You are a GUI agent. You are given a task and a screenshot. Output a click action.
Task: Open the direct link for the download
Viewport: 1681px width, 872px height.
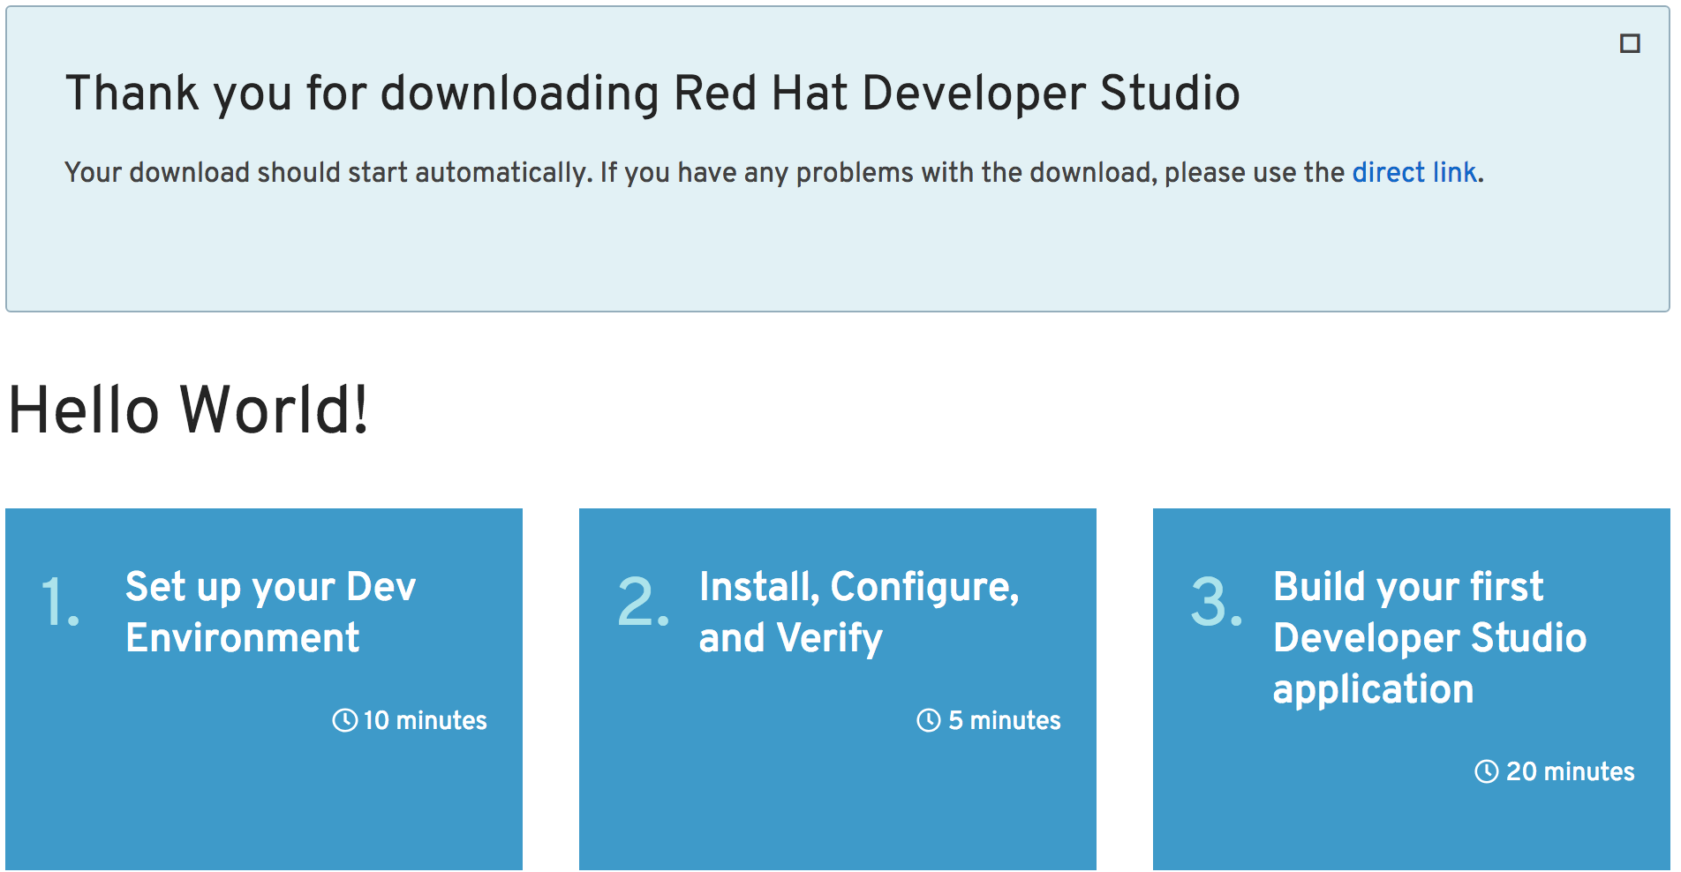coord(1414,172)
